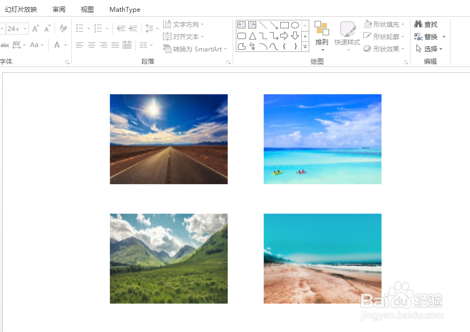
Task: Toggle justified text alignment
Action: coord(115,44)
